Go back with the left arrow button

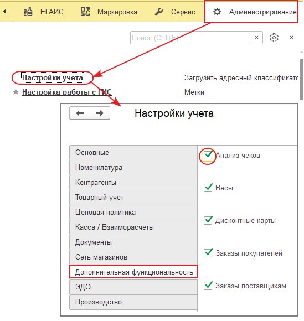pos(80,113)
